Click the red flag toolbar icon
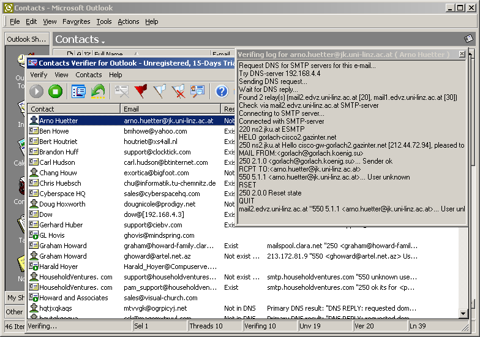Image resolution: width=480 pixels, height=337 pixels. (141, 91)
